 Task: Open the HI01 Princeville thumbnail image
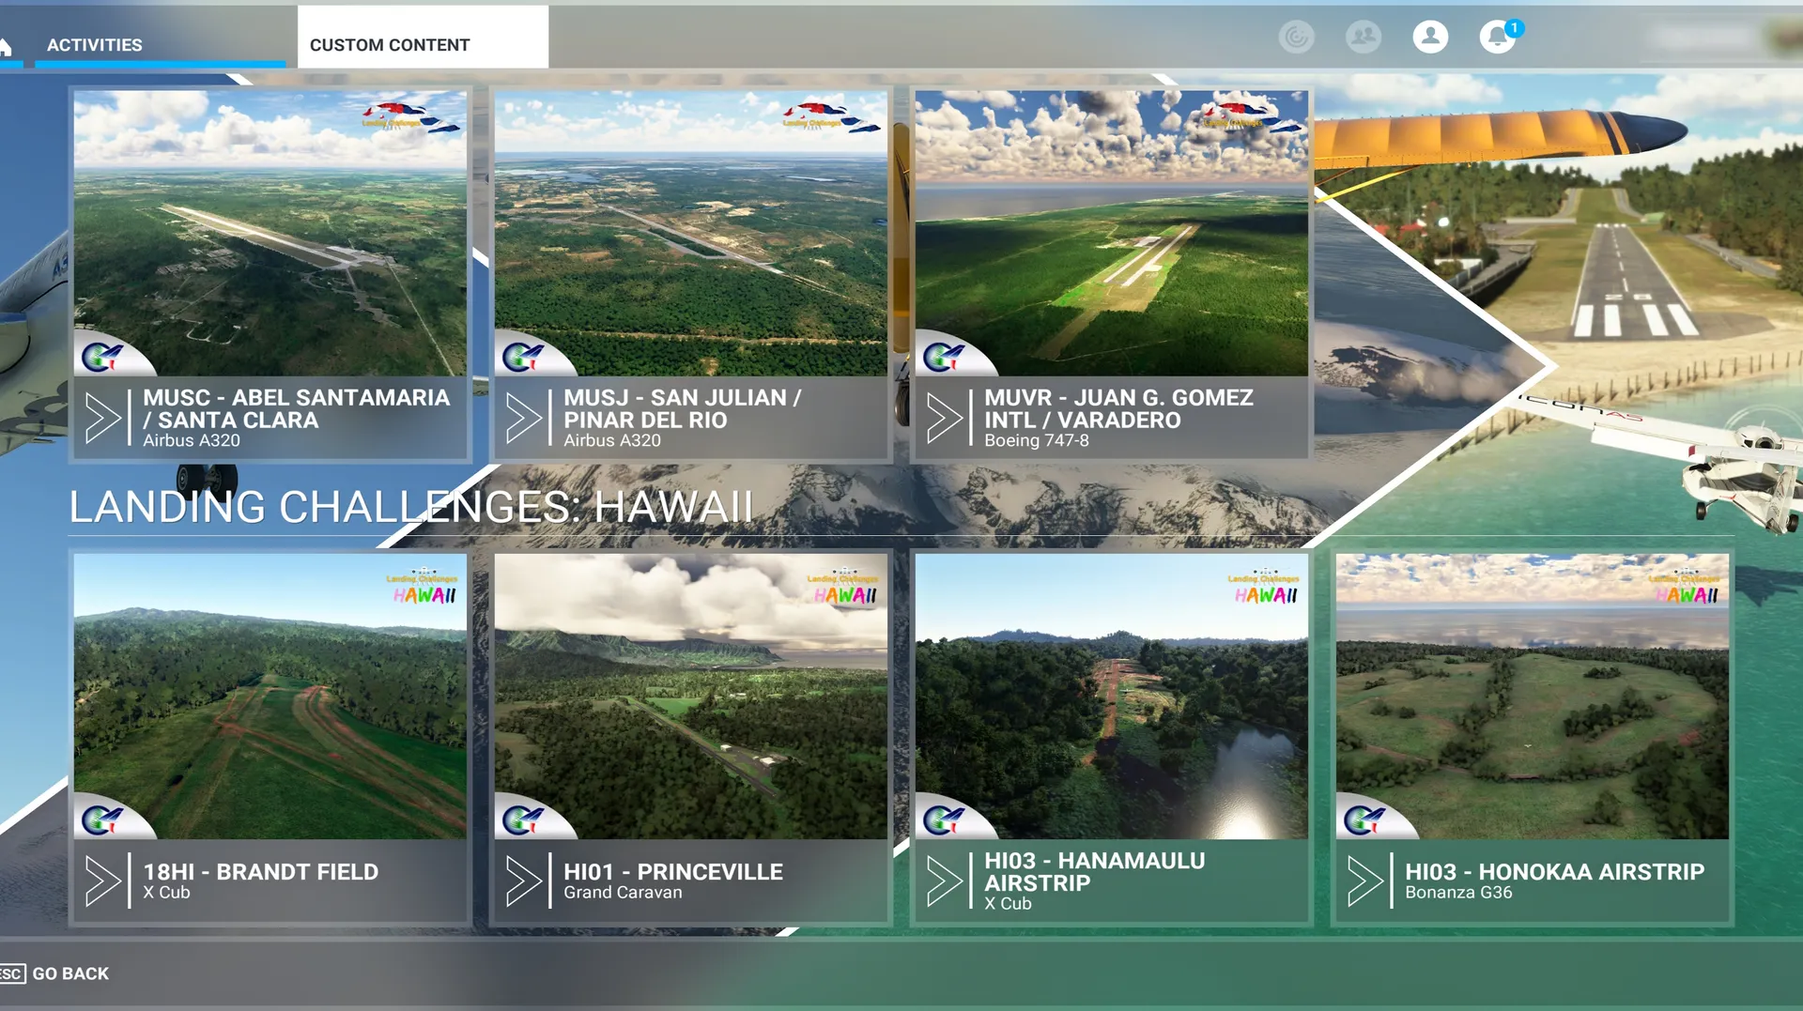(691, 696)
